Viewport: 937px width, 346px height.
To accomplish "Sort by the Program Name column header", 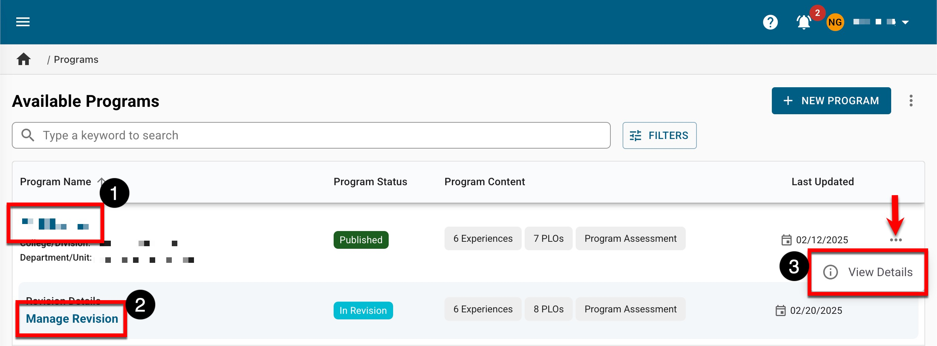I will point(55,182).
